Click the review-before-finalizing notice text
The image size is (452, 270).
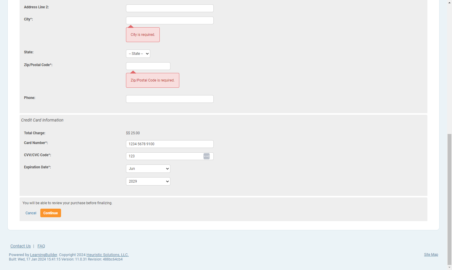point(67,203)
